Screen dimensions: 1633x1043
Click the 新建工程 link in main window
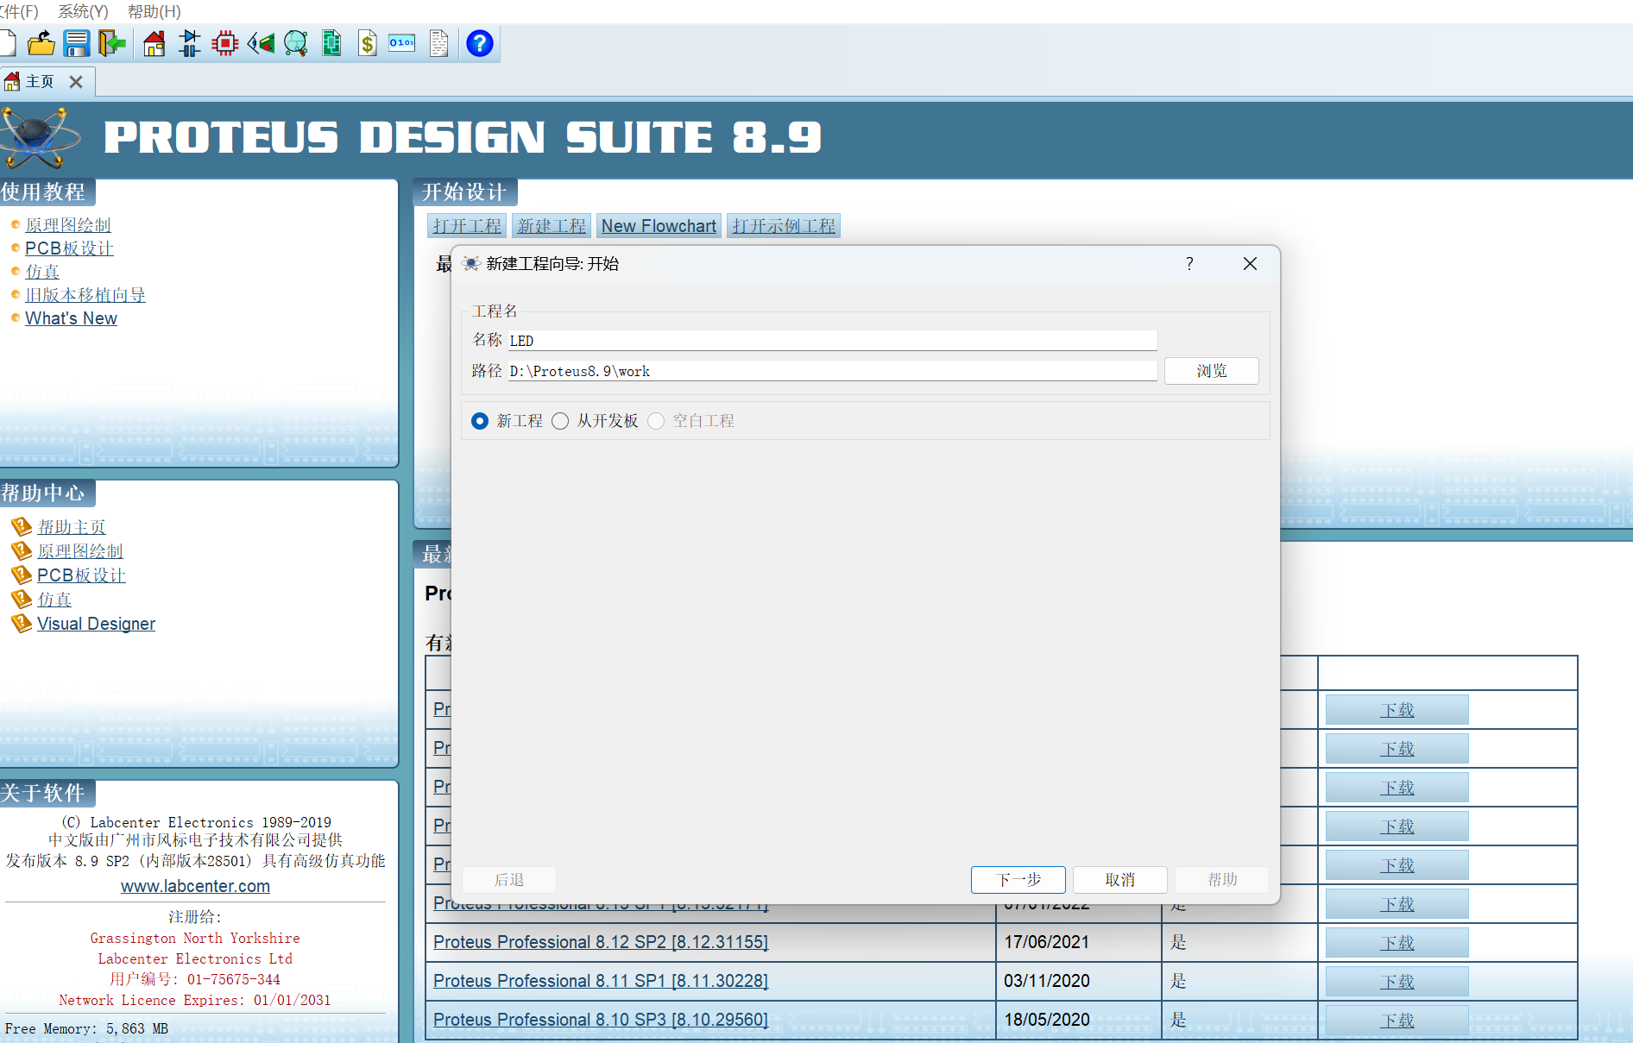pos(552,226)
